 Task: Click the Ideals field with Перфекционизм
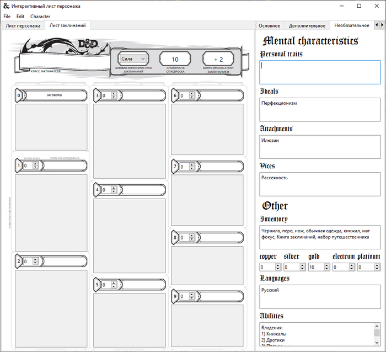(x=320, y=110)
